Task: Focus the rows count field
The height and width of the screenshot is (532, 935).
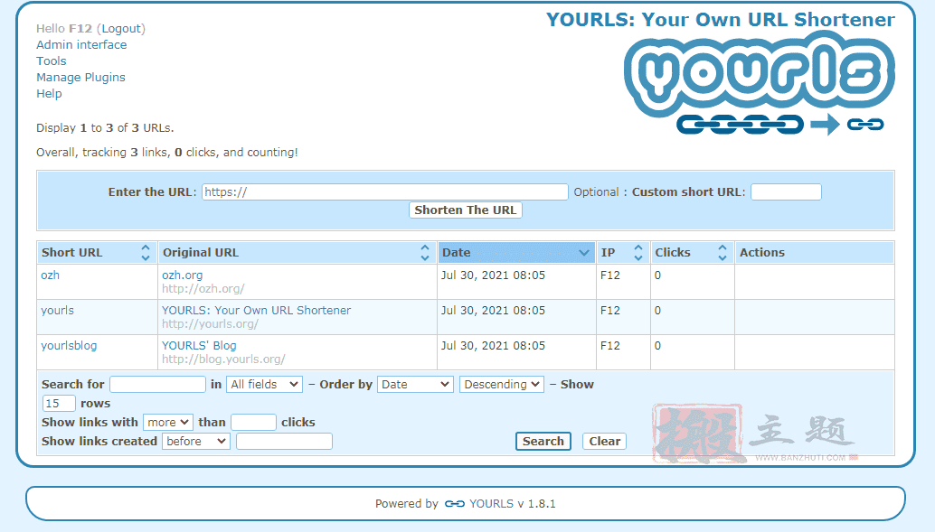Action: pos(59,404)
